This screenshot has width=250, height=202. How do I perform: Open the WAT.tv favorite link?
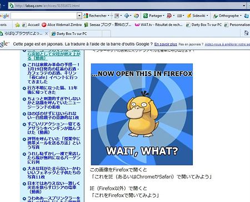(159, 25)
